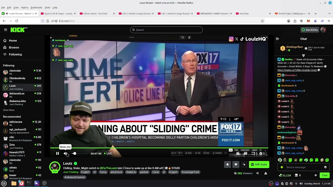Screen dimensions: 333x187
Task: Open a new Firefox tab
Action: 316,14
